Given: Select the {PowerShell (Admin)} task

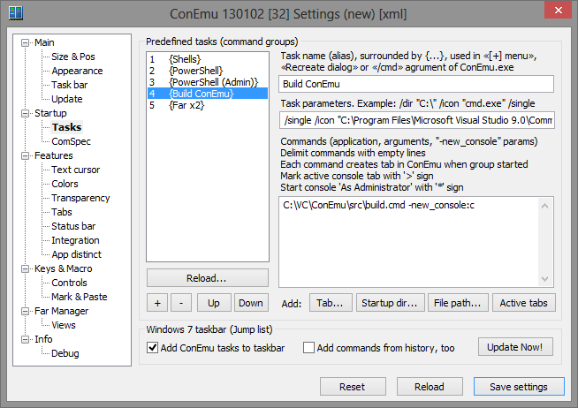Looking at the screenshot, I should [208, 82].
